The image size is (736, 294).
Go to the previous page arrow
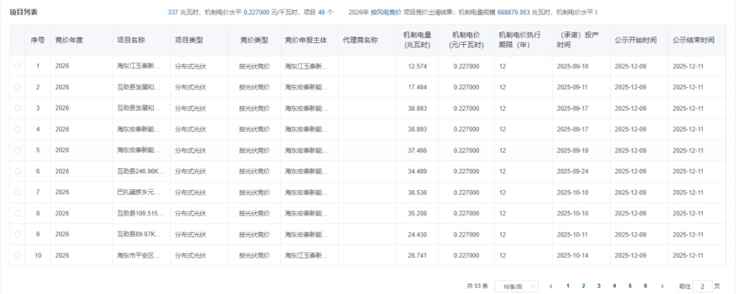(x=551, y=287)
